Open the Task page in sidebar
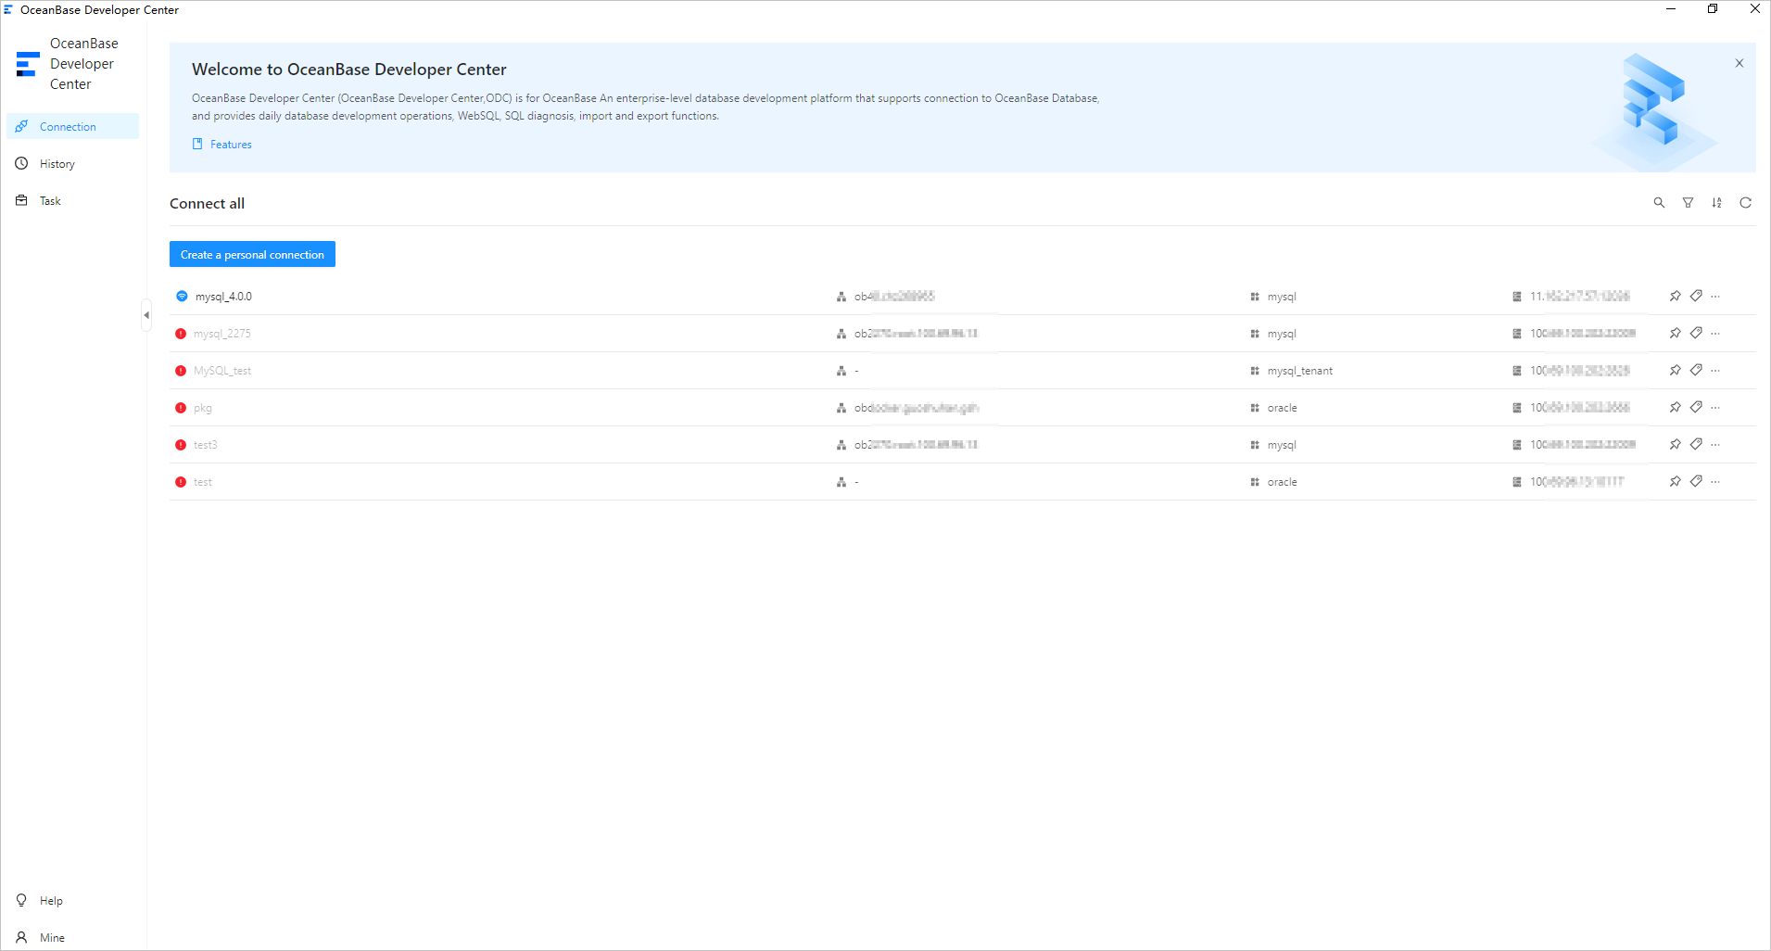The height and width of the screenshot is (951, 1771). click(50, 201)
